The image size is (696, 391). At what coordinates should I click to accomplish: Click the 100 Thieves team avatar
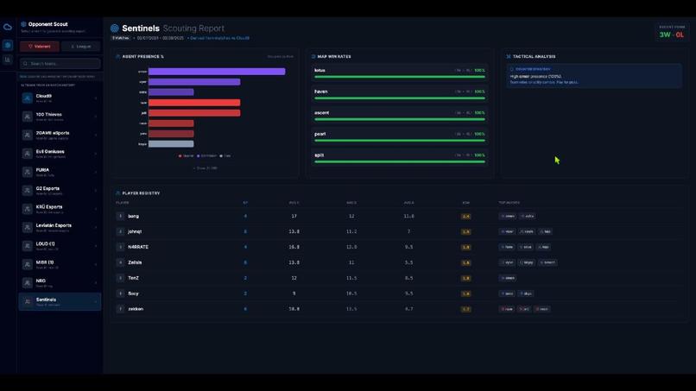coord(27,117)
